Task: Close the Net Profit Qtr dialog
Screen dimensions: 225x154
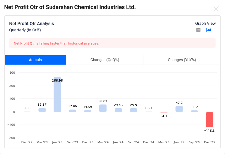Action: coord(216,9)
